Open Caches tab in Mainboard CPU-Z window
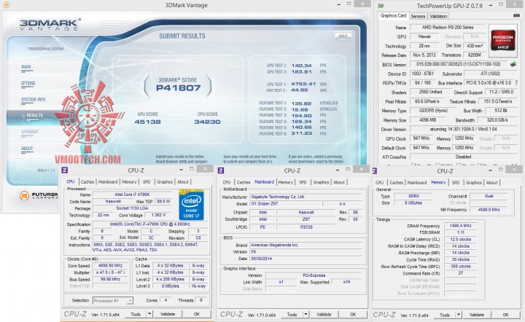Screen dimensions: 525x322 [244, 182]
